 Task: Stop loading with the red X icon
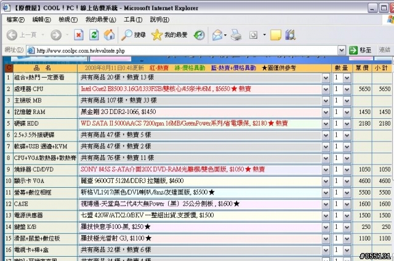click(79, 35)
